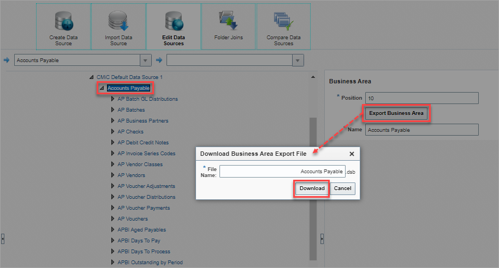Screen dimensions: 499x268
Task: Select the AP Voucher Distributions folder
Action: [x=146, y=197]
